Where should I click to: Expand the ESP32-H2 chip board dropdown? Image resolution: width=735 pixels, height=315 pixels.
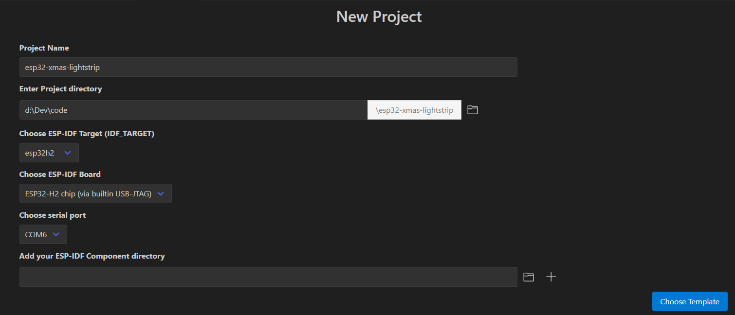pyautogui.click(x=95, y=193)
